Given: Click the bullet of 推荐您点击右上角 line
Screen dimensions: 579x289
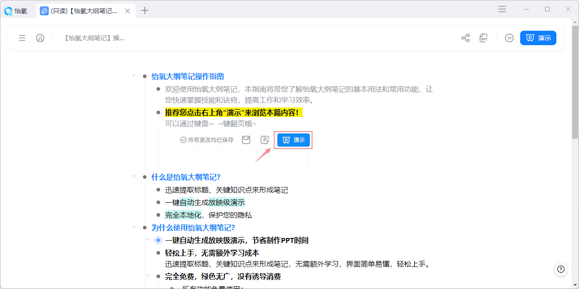Looking at the screenshot, I should coord(158,112).
